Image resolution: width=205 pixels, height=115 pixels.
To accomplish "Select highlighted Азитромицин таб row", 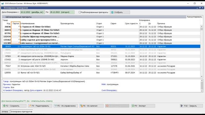I will (x=101, y=46).
